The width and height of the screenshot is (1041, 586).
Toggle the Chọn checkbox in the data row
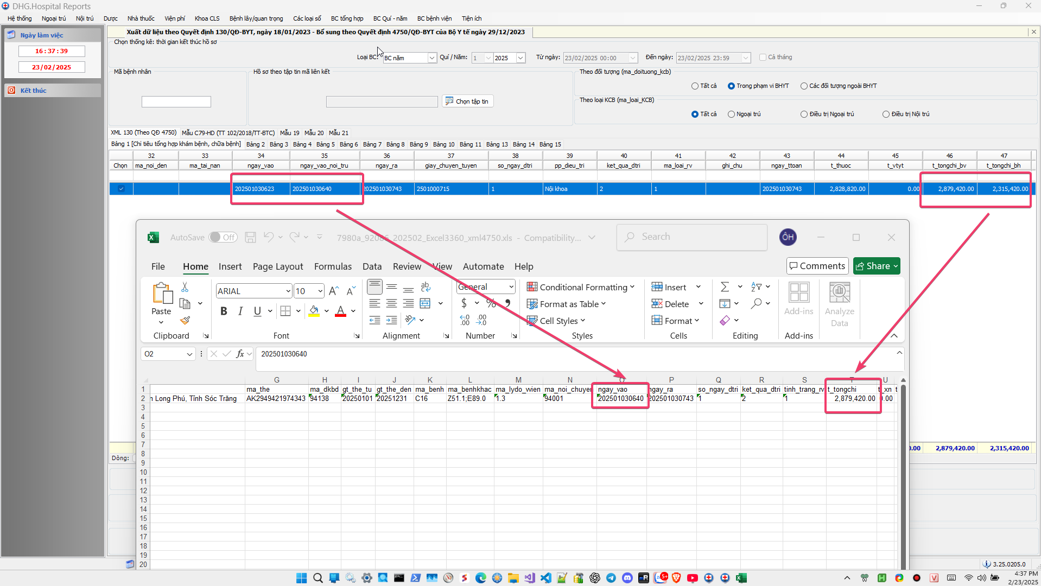(x=121, y=189)
